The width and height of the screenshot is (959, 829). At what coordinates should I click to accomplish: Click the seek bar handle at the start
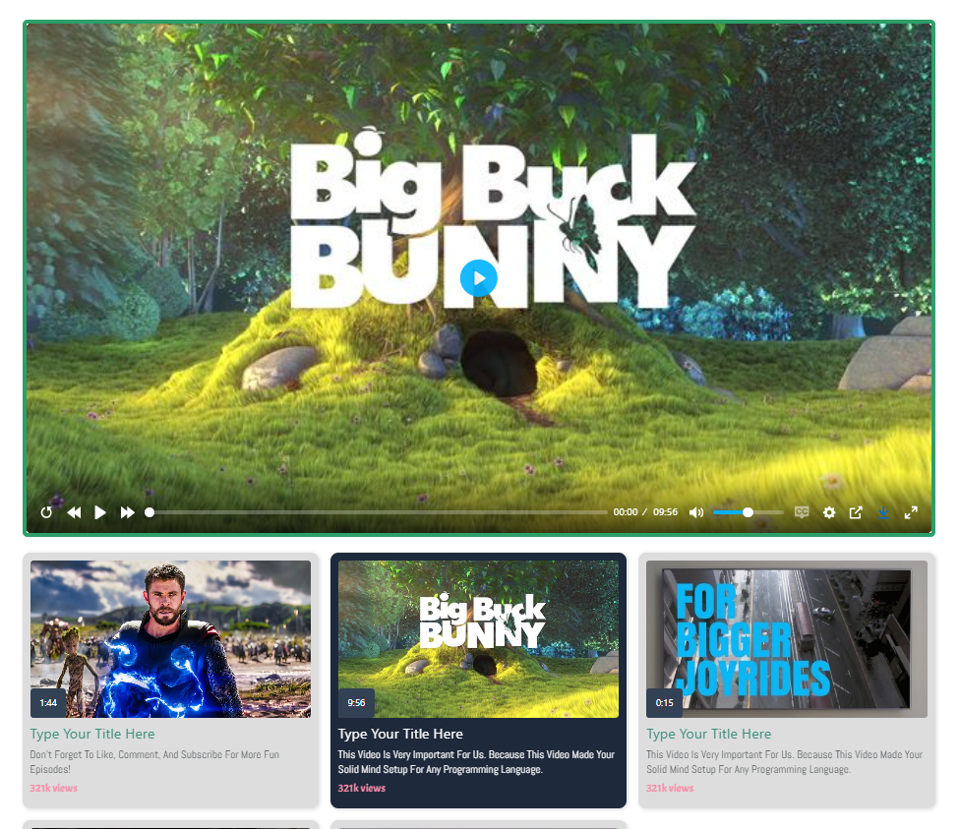(150, 512)
